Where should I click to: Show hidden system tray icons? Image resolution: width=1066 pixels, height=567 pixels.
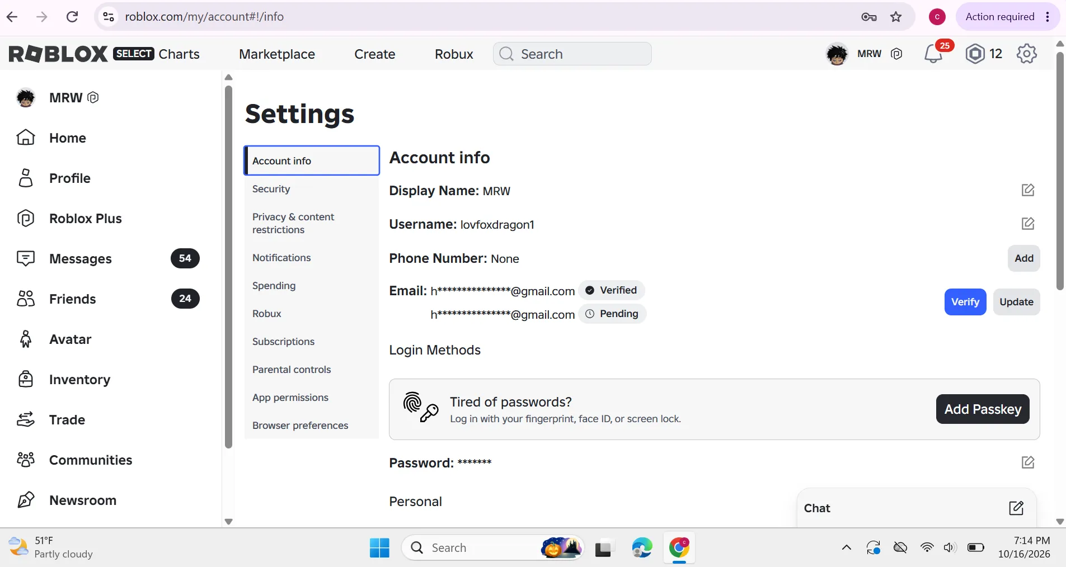click(847, 547)
